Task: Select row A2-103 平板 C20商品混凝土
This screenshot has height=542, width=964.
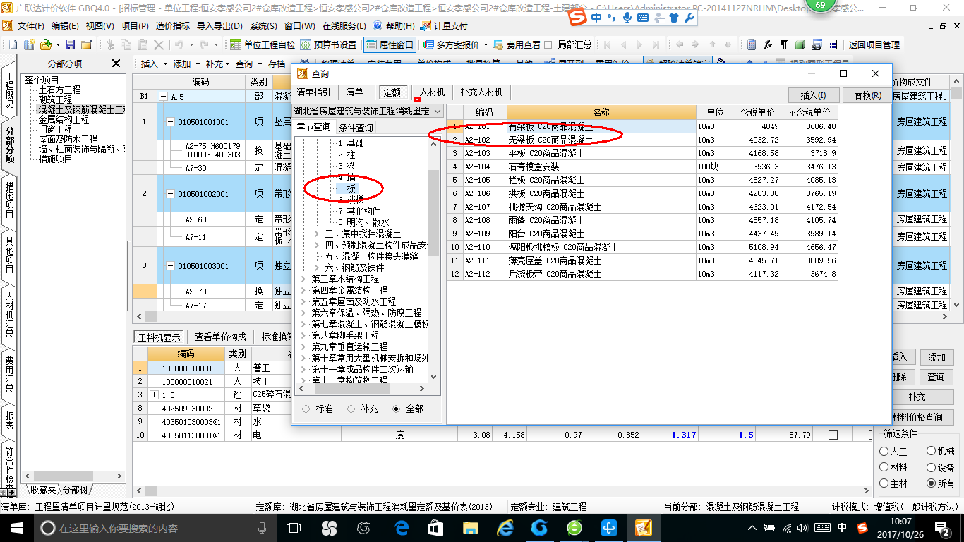Action: 642,153
